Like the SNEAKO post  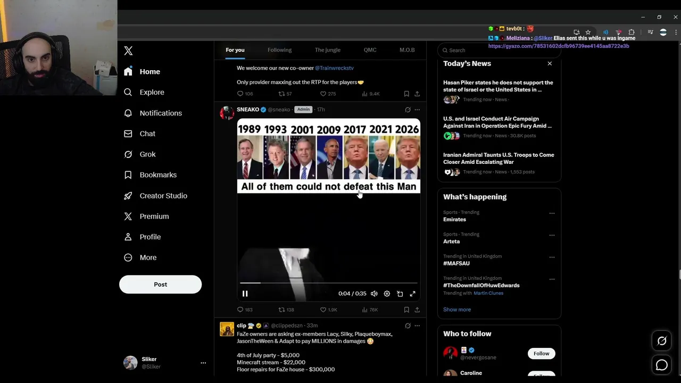(328, 310)
